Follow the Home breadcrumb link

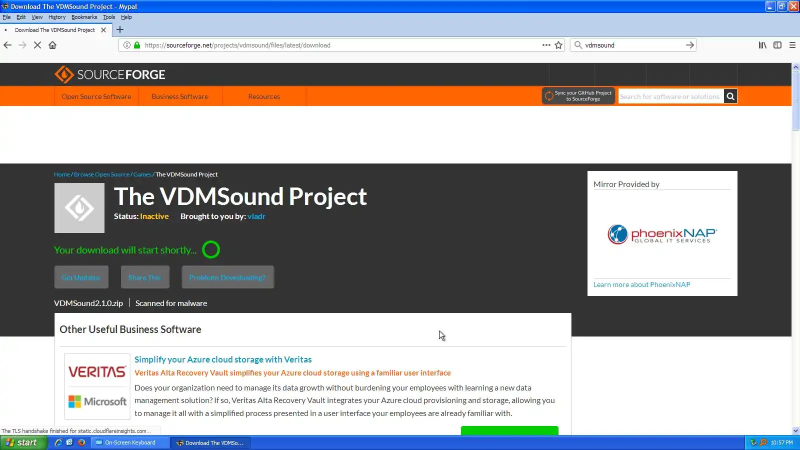(x=62, y=174)
